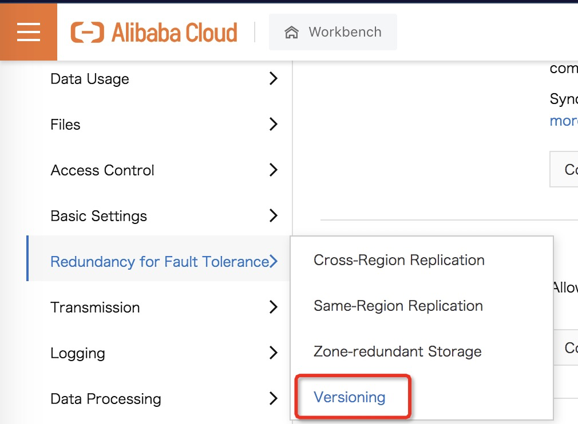Open the hamburger navigation menu
This screenshot has width=578, height=424.
coord(29,32)
